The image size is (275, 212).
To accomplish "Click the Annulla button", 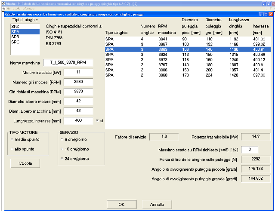I will tap(157, 204).
